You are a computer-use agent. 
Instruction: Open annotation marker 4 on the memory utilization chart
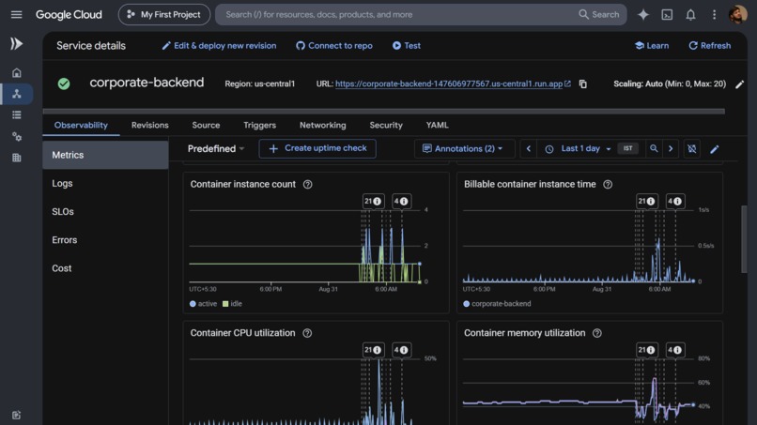pyautogui.click(x=675, y=350)
